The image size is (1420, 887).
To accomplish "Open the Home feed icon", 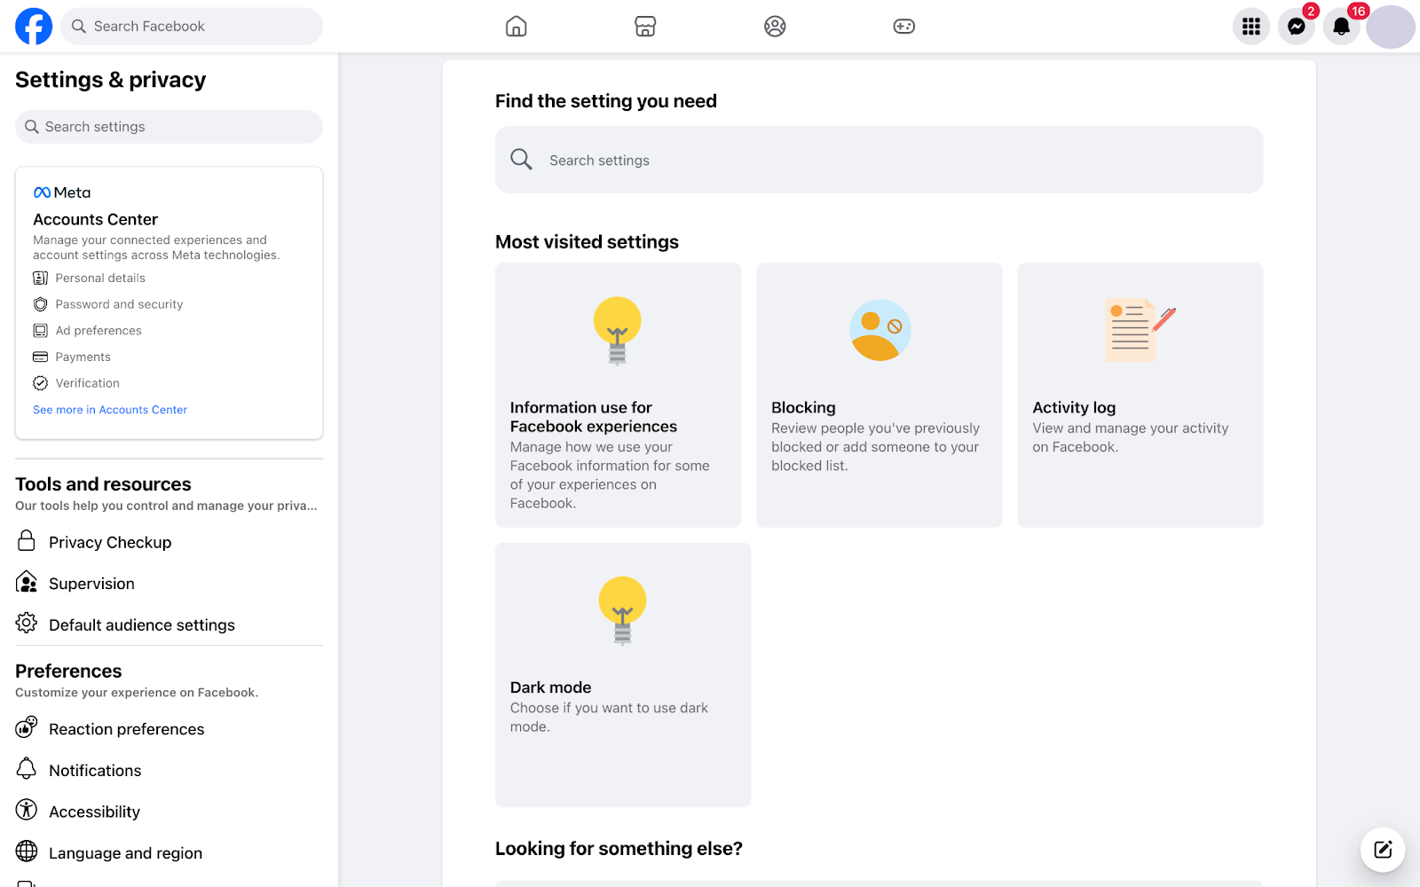I will click(x=516, y=27).
